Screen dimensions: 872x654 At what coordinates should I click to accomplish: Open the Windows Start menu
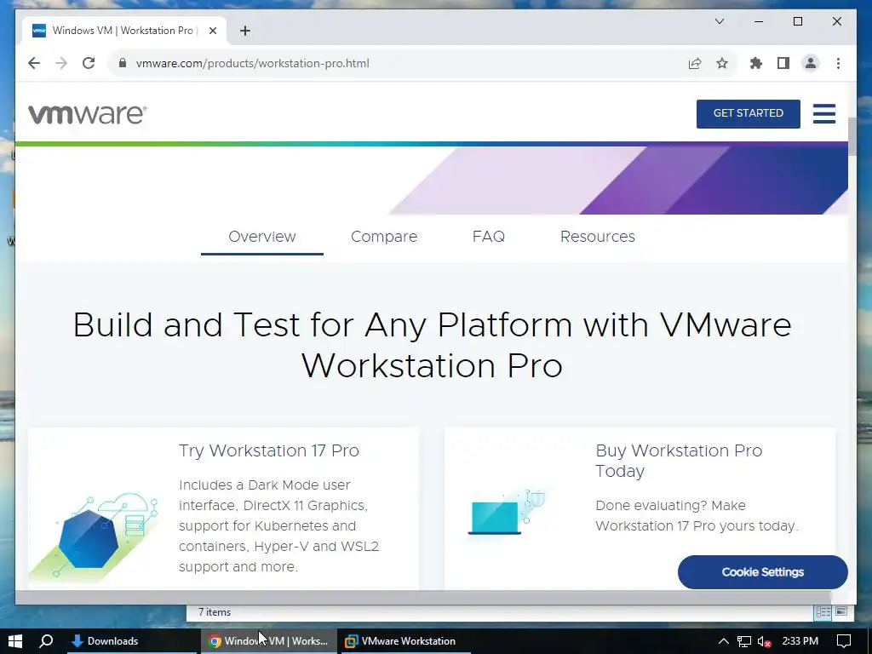[x=15, y=641]
